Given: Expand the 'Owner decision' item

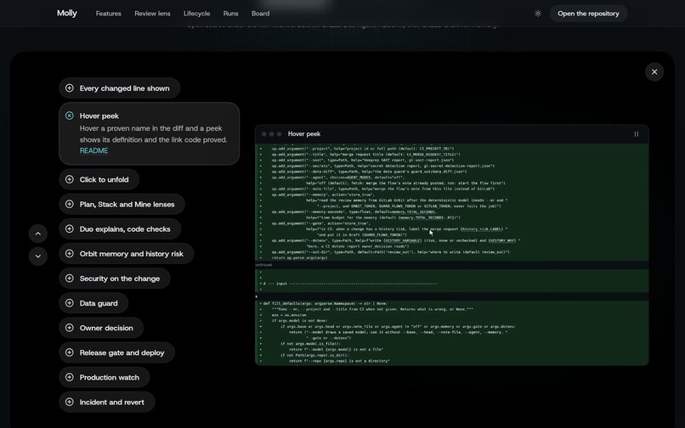Looking at the screenshot, I should coord(101,328).
